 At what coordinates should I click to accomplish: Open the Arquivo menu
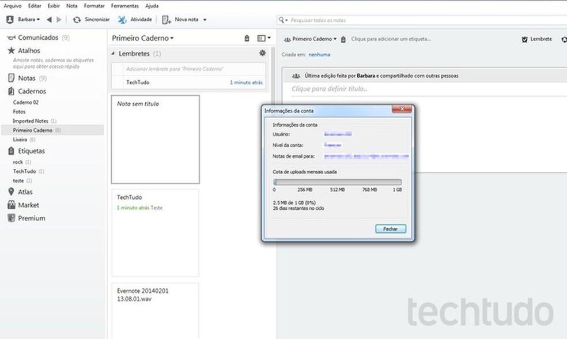click(x=12, y=6)
